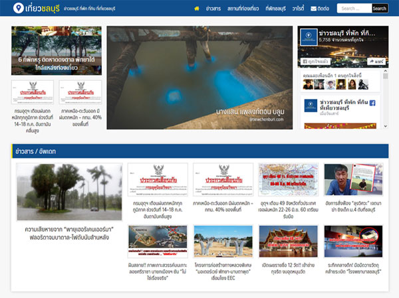The image size is (399, 298).
Task: Open the top headline about rain 14-18 ก.ค.
Action: tap(33, 121)
